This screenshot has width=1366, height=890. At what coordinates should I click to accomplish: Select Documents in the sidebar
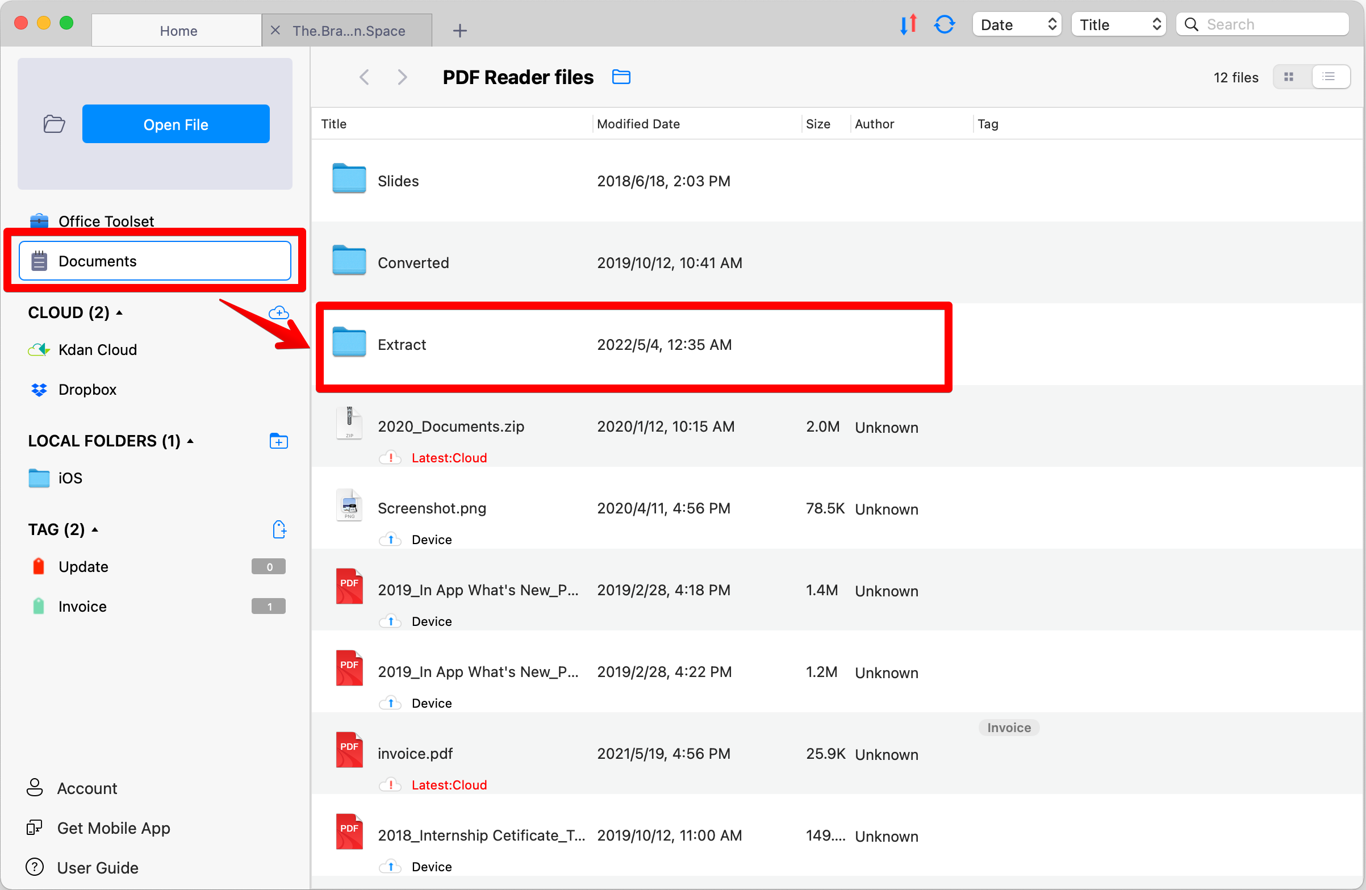[x=155, y=261]
